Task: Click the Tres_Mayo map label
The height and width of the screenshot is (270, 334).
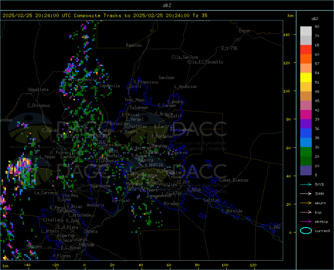Action: click(x=134, y=100)
